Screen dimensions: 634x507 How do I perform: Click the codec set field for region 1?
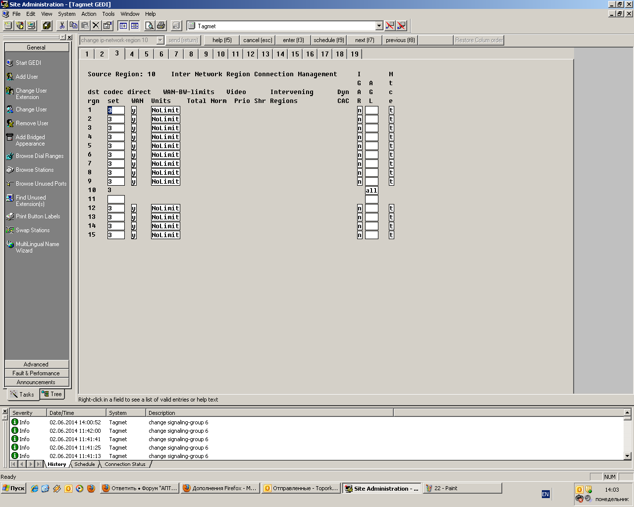click(116, 110)
